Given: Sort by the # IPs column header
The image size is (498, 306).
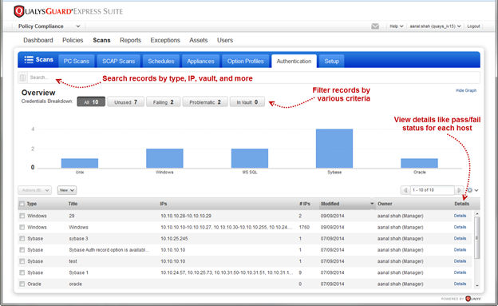Looking at the screenshot, I should [x=305, y=204].
